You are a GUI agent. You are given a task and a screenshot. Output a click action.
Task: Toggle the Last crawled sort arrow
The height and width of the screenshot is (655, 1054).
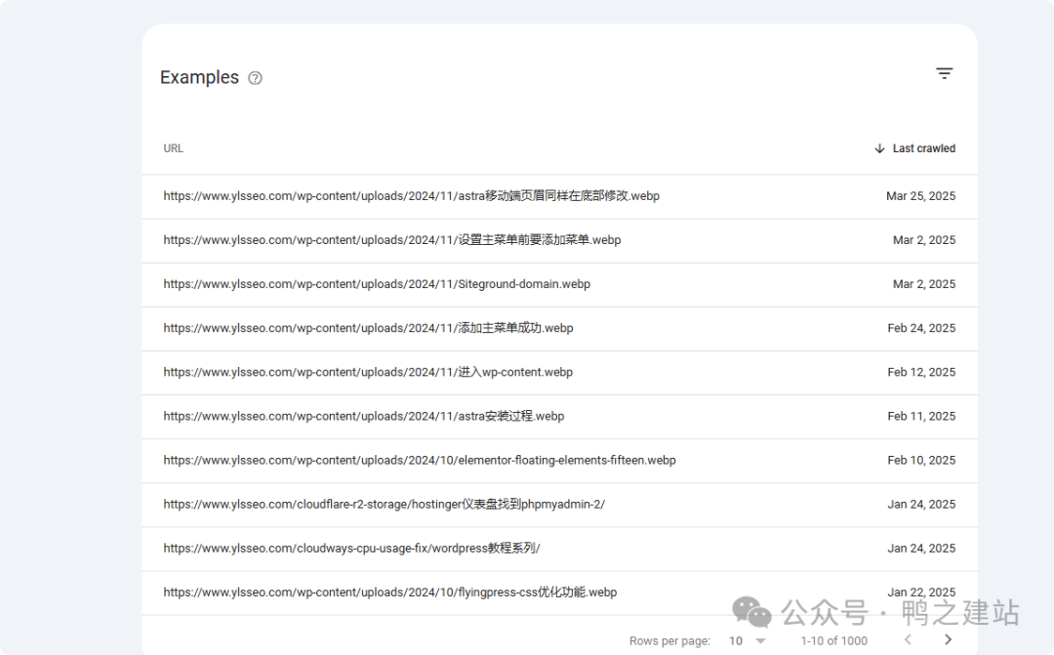pyautogui.click(x=879, y=148)
